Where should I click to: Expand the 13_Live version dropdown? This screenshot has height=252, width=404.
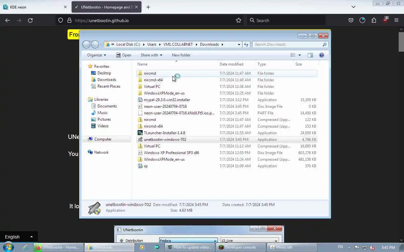[x=276, y=241]
